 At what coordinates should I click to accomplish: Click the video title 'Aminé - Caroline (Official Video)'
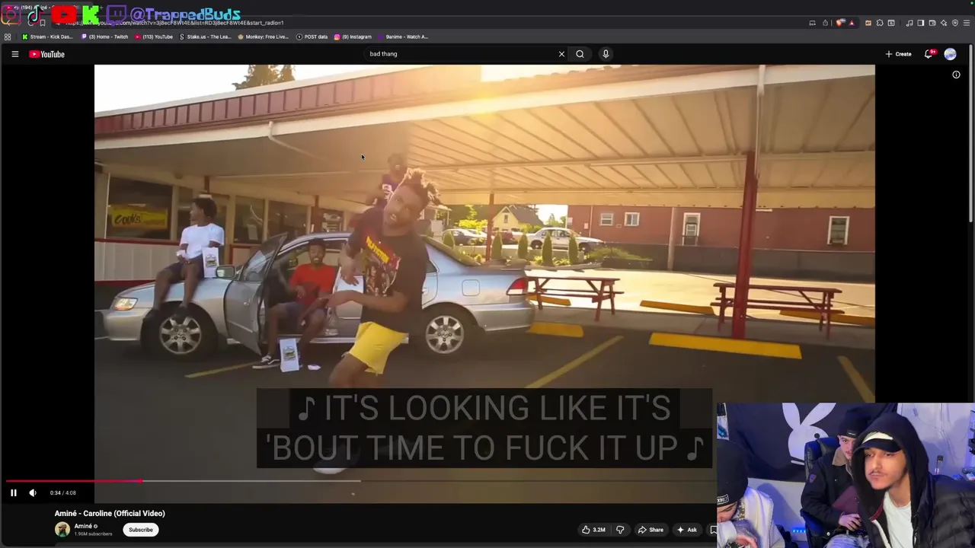110,513
